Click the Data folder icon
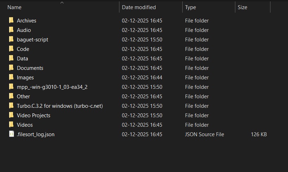 11,59
